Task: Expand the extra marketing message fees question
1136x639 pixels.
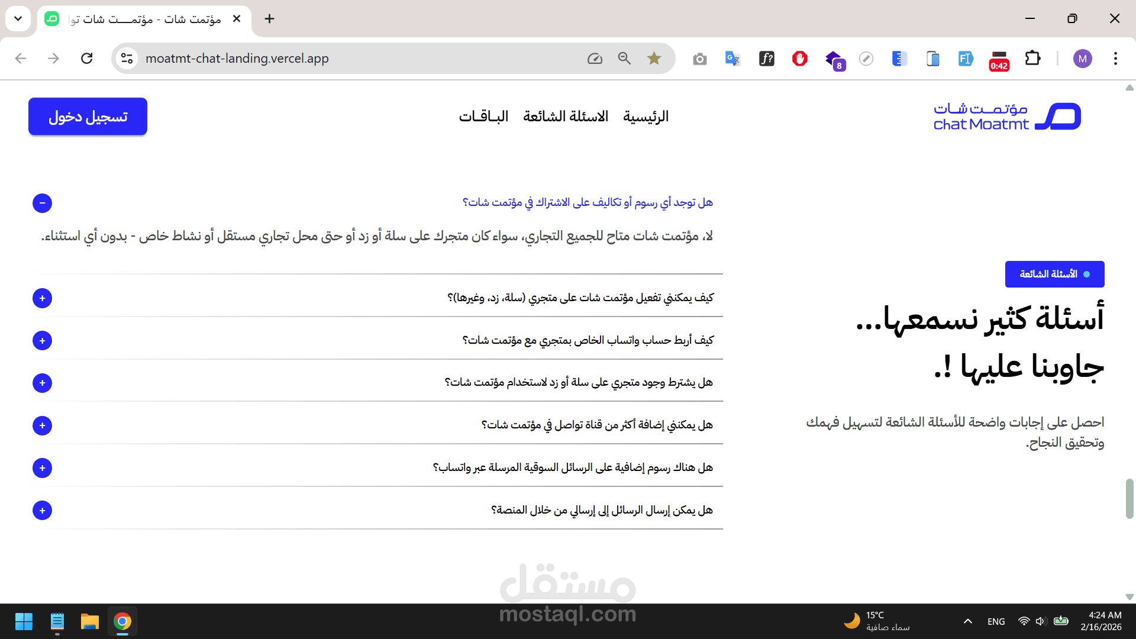Action: 42,468
